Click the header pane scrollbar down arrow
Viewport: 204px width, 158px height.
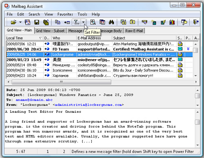197,105
